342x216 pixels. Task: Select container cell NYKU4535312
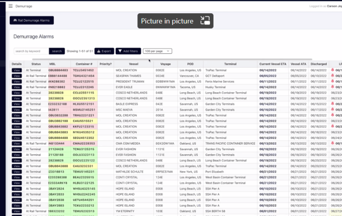pos(84,132)
